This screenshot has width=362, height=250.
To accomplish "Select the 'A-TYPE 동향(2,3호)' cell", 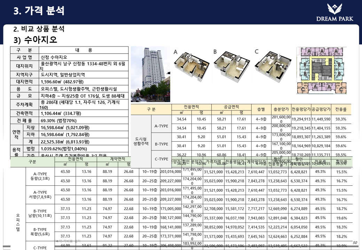I will (x=40, y=176).
